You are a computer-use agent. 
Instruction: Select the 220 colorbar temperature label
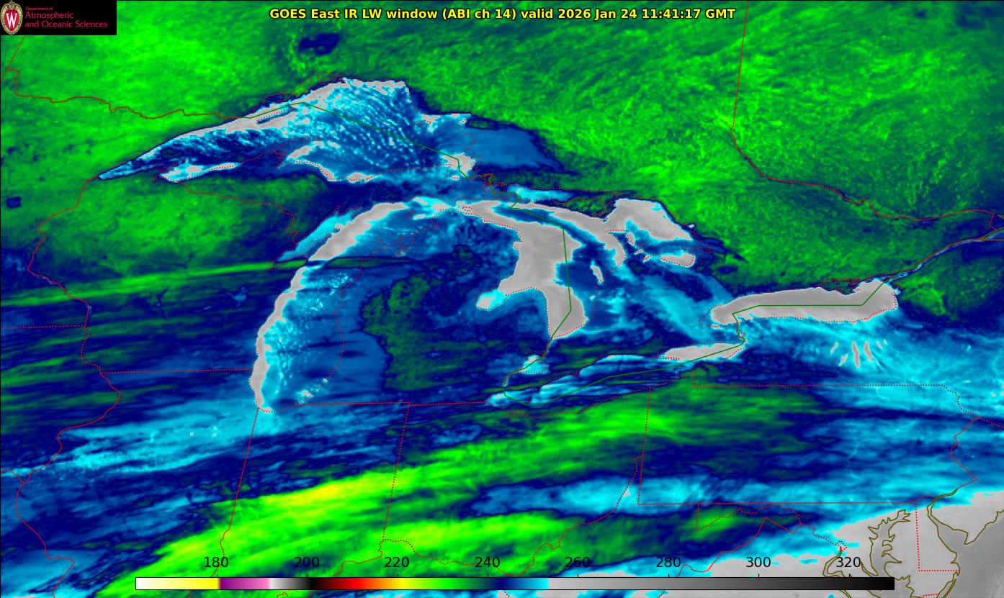397,563
